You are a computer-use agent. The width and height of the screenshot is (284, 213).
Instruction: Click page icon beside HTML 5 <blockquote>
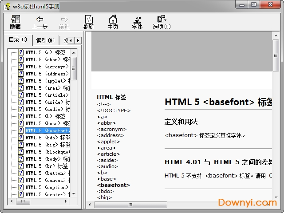click(21, 152)
